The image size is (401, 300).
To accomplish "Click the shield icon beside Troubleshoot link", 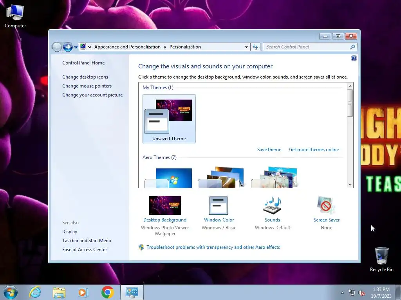I will pyautogui.click(x=141, y=247).
